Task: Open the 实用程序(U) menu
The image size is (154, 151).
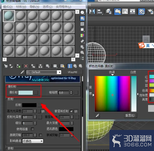Action: (63, 7)
